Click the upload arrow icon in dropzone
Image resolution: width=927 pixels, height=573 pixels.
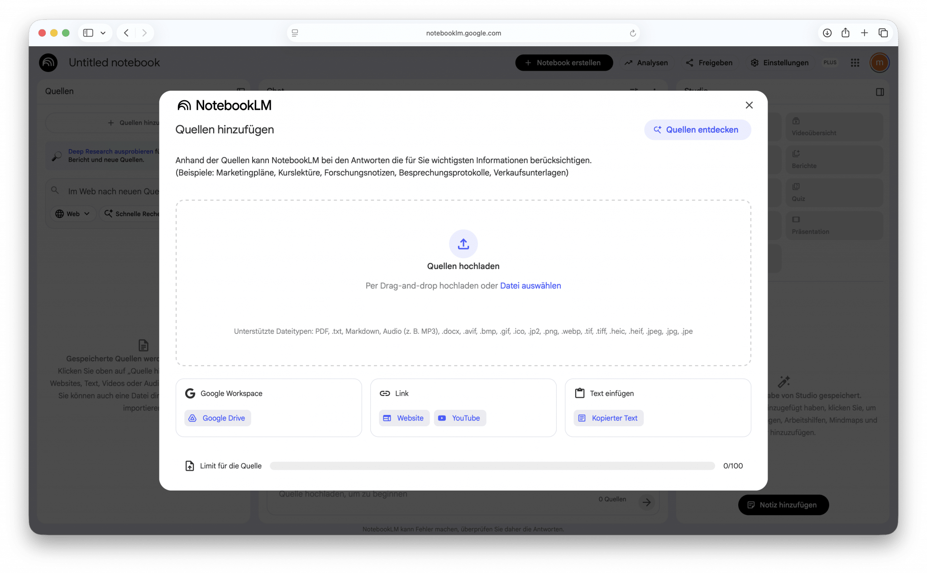point(463,244)
